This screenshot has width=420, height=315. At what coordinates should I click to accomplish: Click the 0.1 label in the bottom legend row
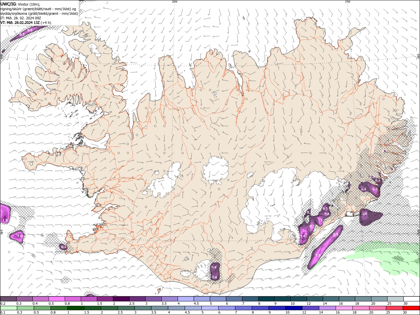click(3, 312)
